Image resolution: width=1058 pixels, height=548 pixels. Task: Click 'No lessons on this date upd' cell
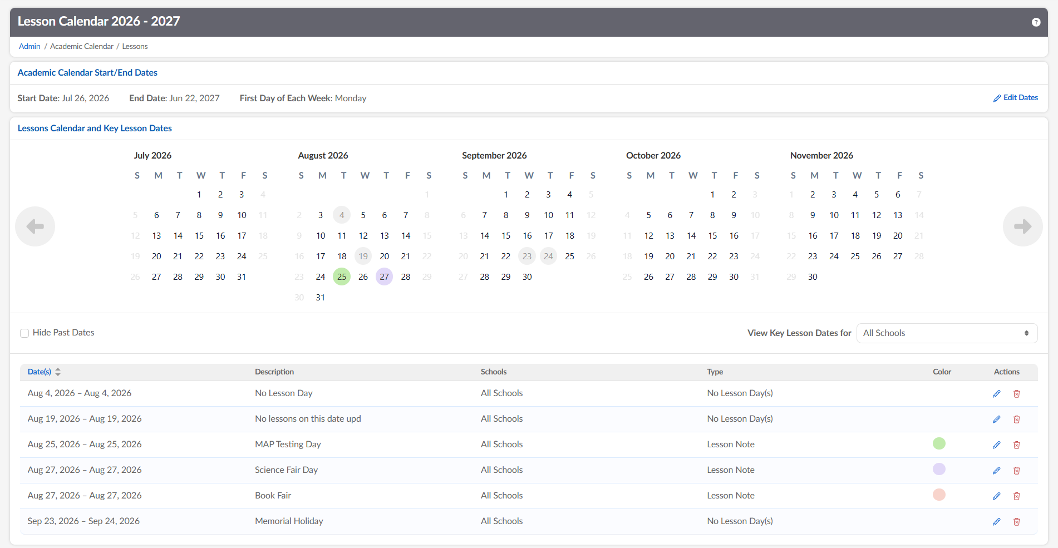pos(308,419)
